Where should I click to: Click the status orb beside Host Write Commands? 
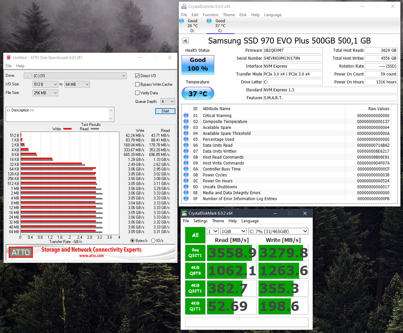[x=186, y=163]
